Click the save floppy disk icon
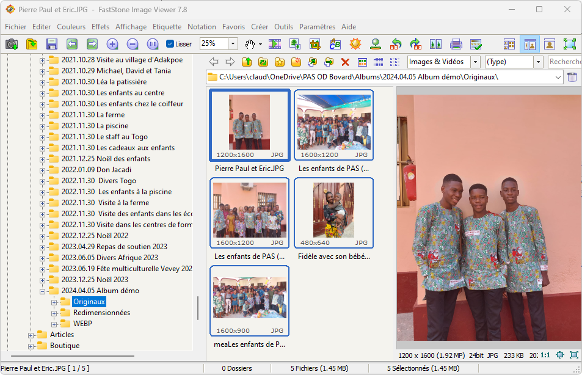 click(52, 44)
